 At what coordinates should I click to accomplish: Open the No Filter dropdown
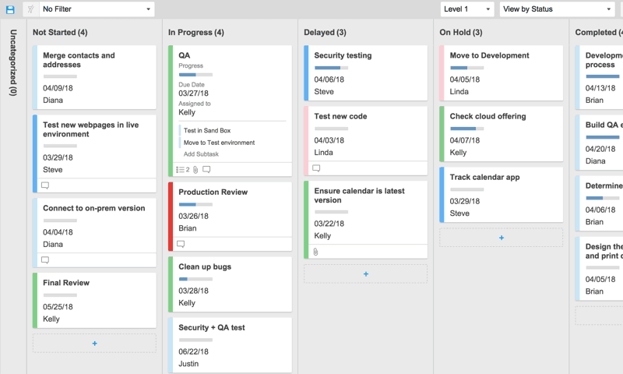coord(97,9)
